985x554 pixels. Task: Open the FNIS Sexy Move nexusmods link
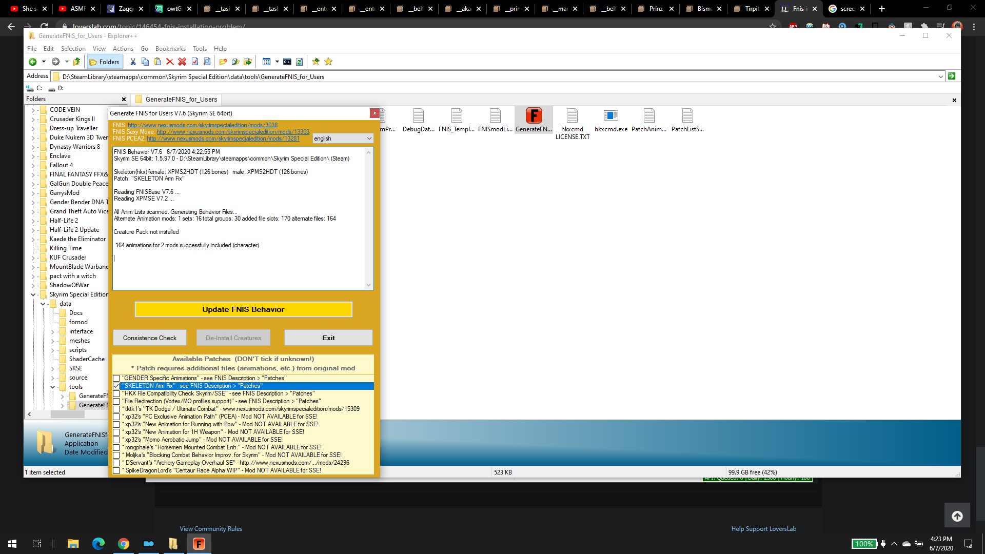(x=233, y=132)
